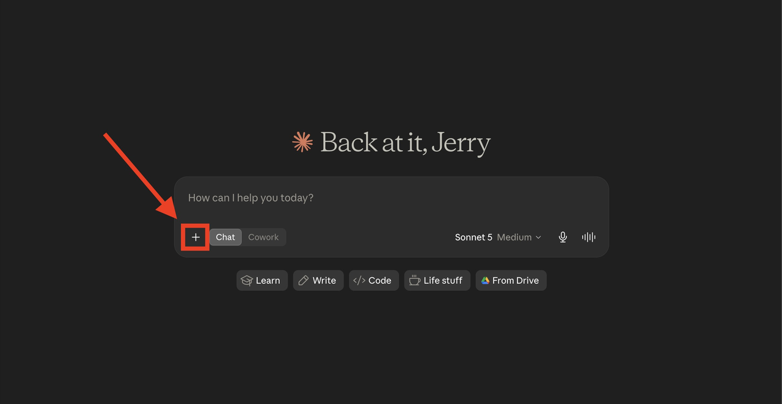Switch to Chat mode
This screenshot has height=404, width=782.
click(225, 237)
